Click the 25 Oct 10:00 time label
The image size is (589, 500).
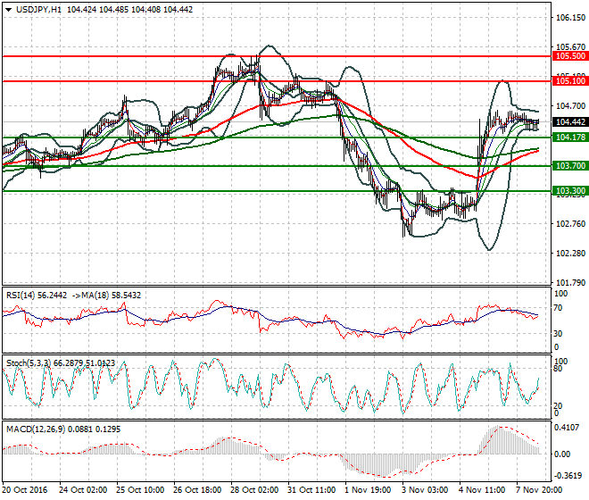click(x=140, y=490)
